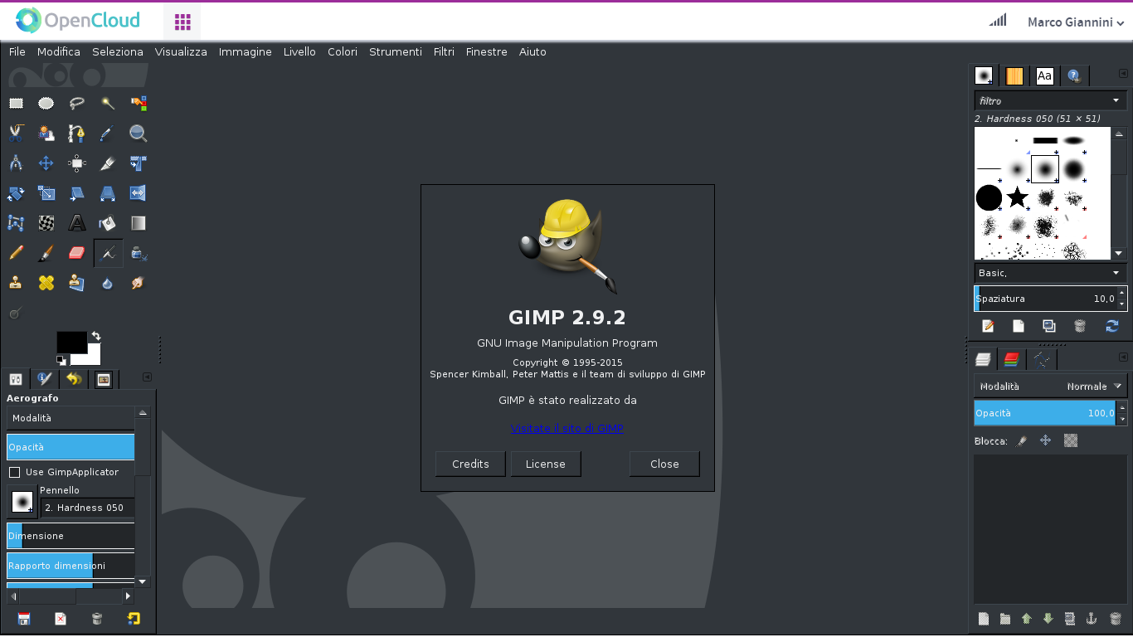Open the brush tag filtro dropdown
1133x637 pixels.
tap(1050, 100)
